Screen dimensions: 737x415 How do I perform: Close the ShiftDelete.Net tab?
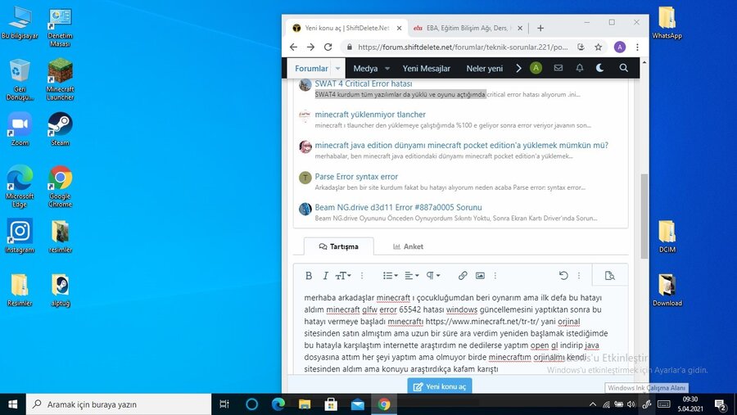[399, 28]
